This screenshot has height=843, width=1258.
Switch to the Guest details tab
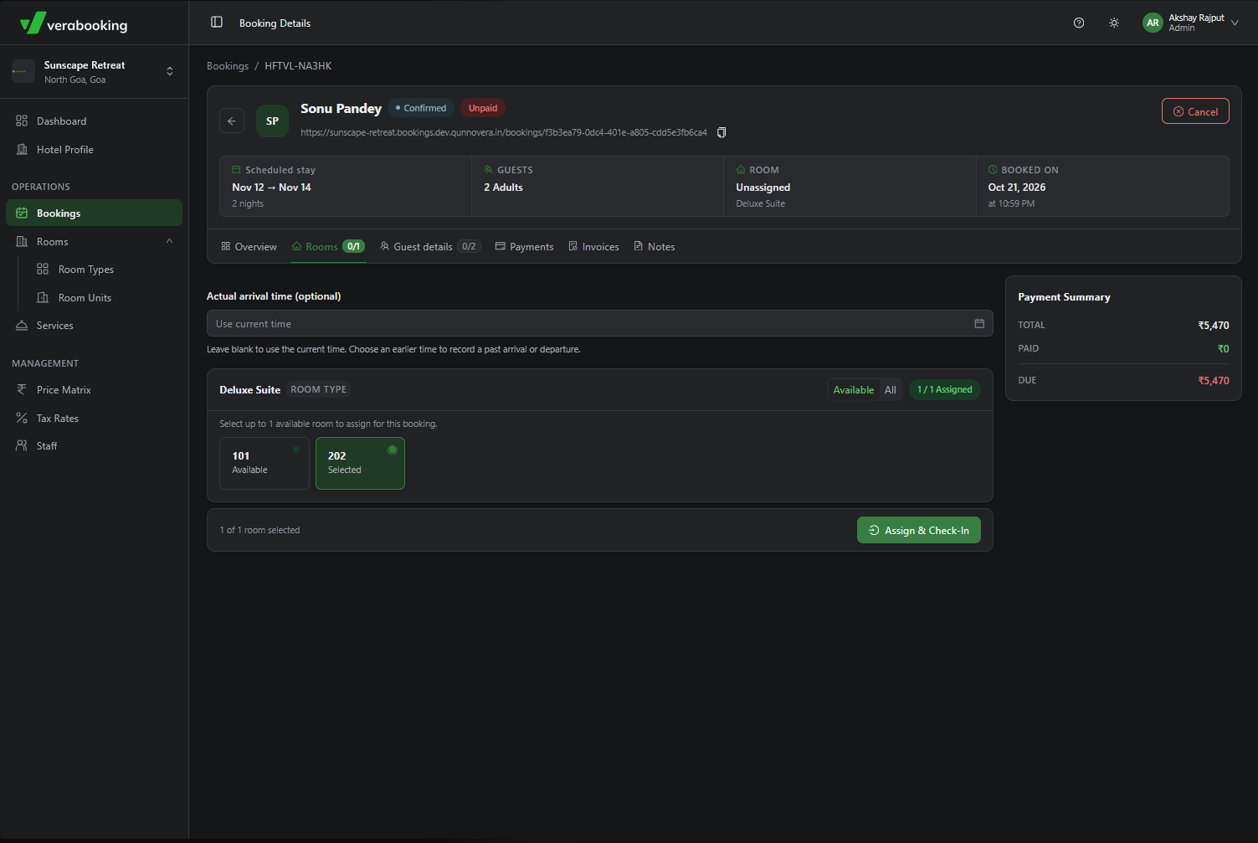tap(430, 247)
